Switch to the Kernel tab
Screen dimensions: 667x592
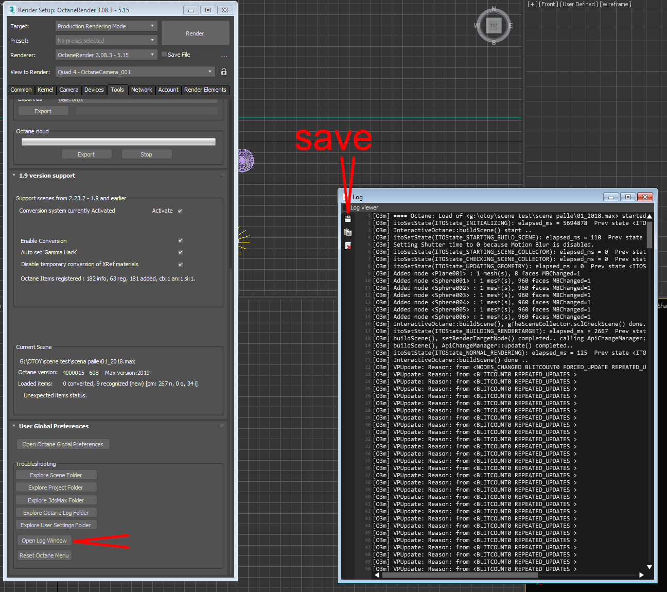click(x=45, y=90)
